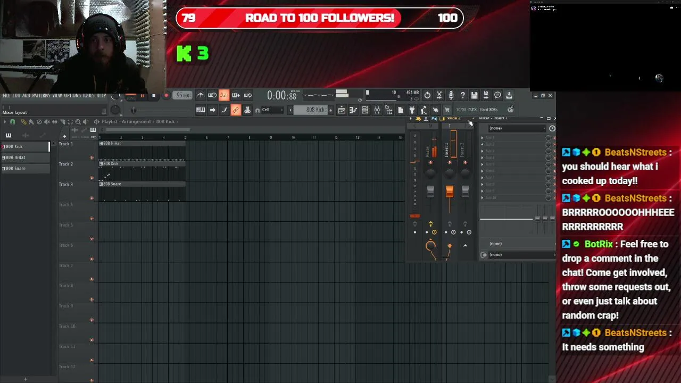Click the download content library icon
Viewport: 681px width, 383px height.
click(509, 95)
